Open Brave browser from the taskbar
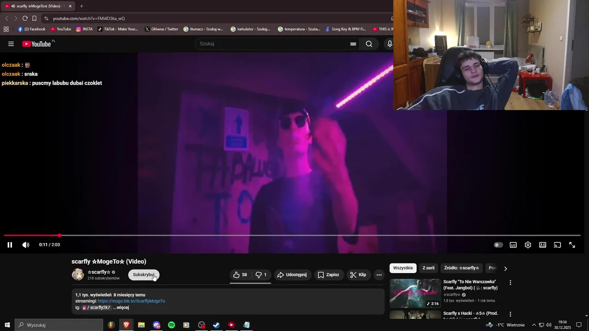The image size is (589, 331). [126, 325]
